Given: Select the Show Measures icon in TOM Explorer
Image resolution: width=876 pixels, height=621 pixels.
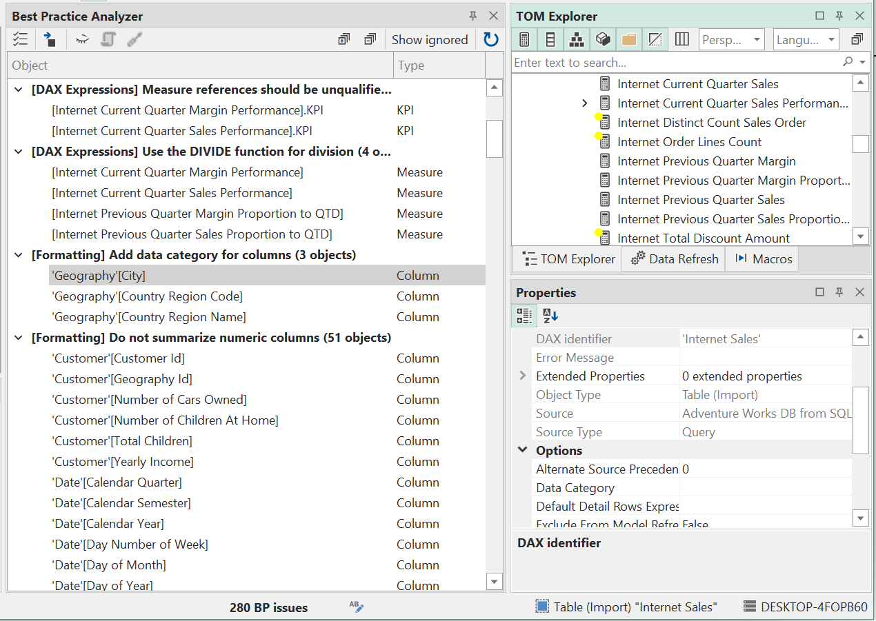Looking at the screenshot, I should 524,39.
